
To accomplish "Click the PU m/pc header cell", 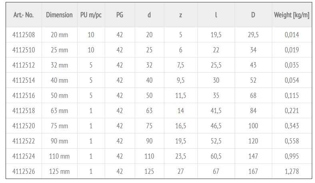I will (x=91, y=15).
